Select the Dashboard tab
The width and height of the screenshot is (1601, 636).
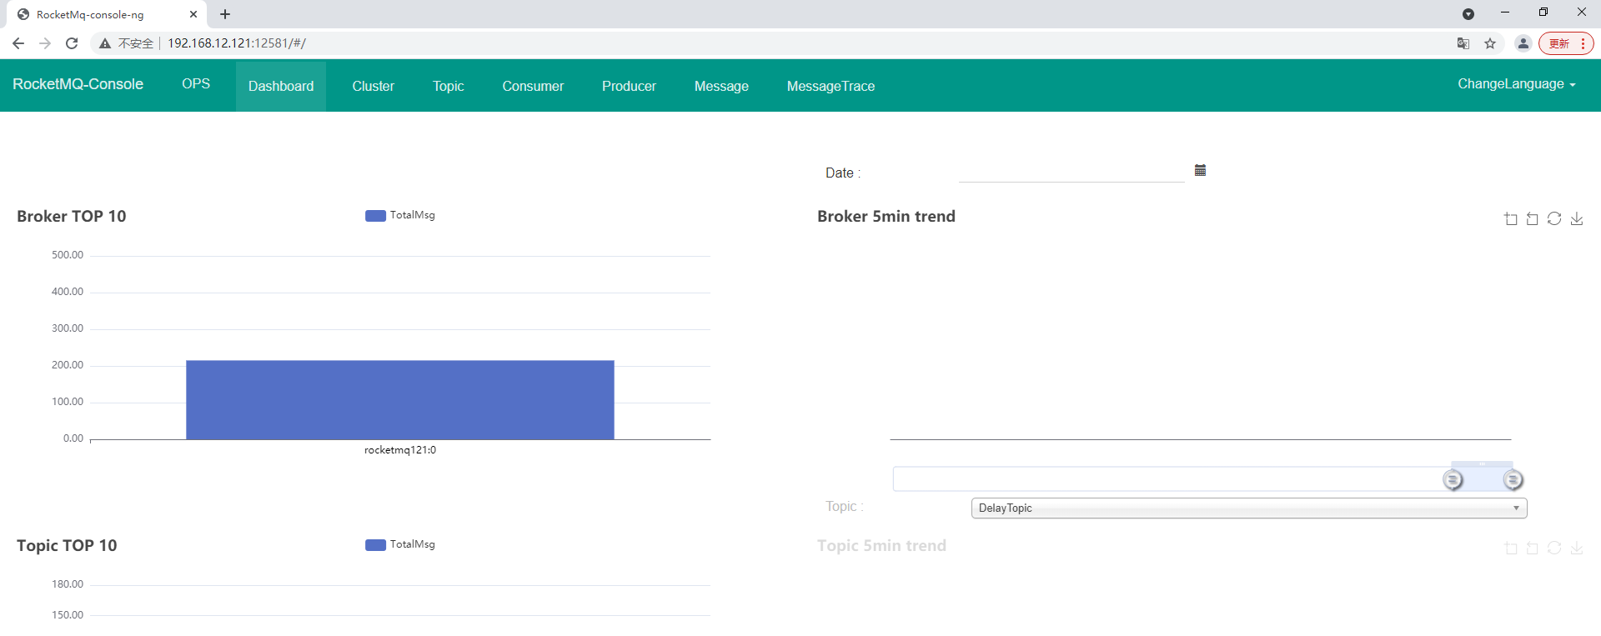[281, 86]
